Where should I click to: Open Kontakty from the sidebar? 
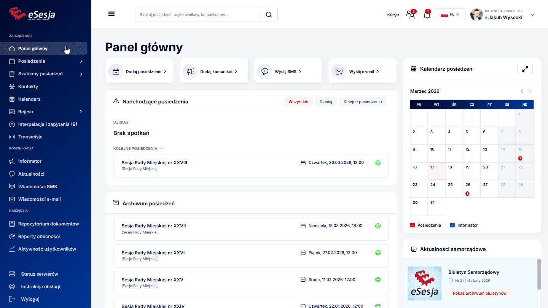[28, 86]
